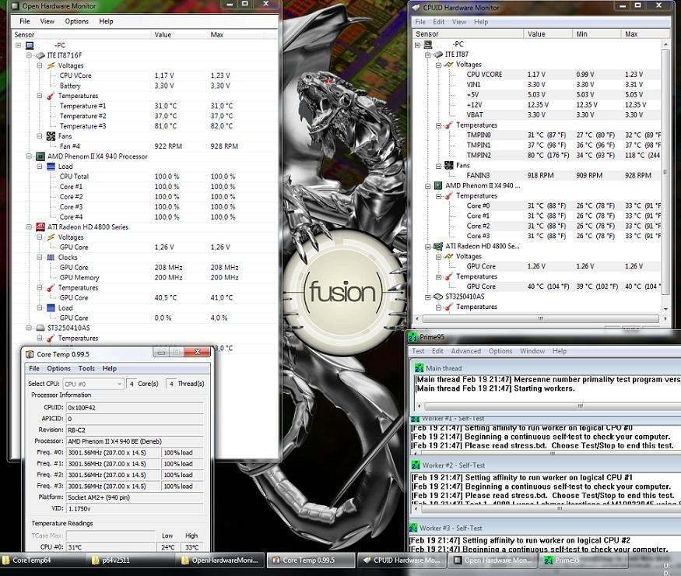This screenshot has height=576, width=681.
Task: Click the red ATI icon beside Radeon HD 4800 Series
Action: [40, 227]
